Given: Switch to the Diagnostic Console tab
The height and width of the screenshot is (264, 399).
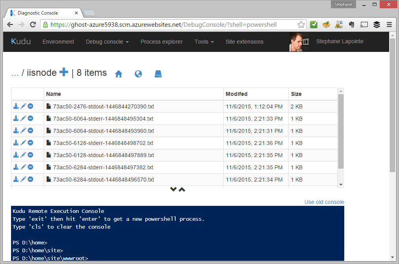Looking at the screenshot, I should (43, 13).
